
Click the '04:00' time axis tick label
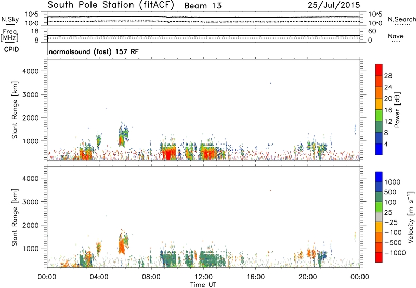pyautogui.click(x=99, y=277)
